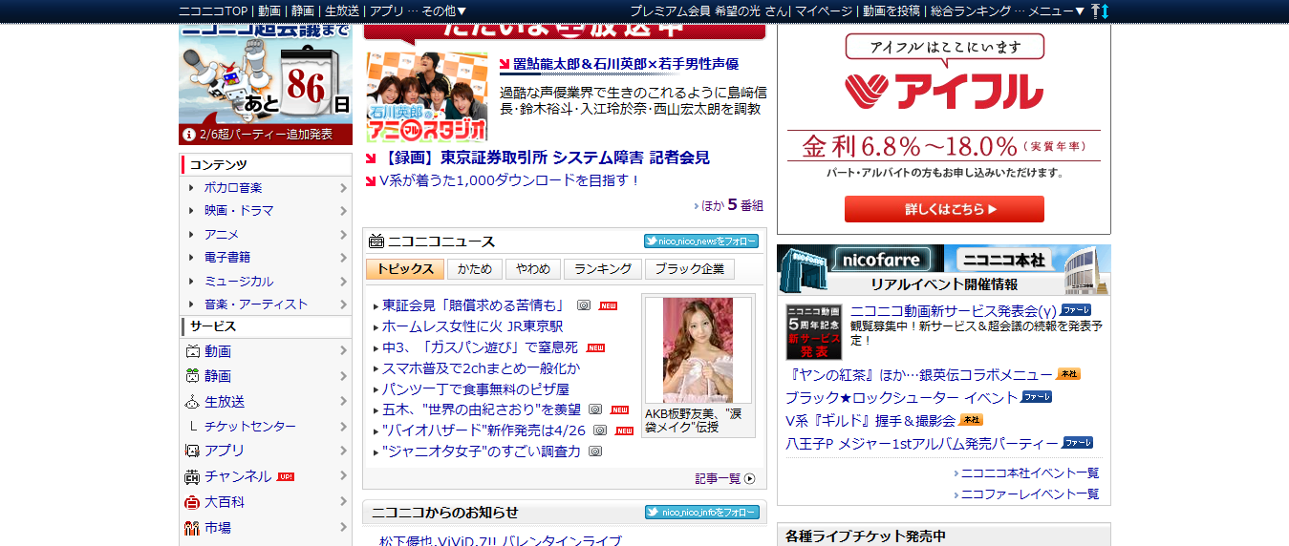Open 八王子P メジャー1stアルバム発売パーティー link
This screenshot has height=546, width=1289.
(922, 444)
